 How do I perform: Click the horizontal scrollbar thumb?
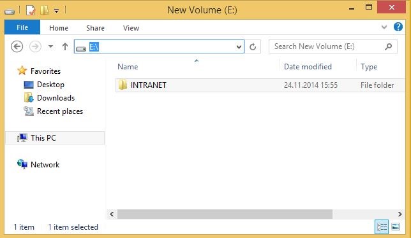[225, 214]
